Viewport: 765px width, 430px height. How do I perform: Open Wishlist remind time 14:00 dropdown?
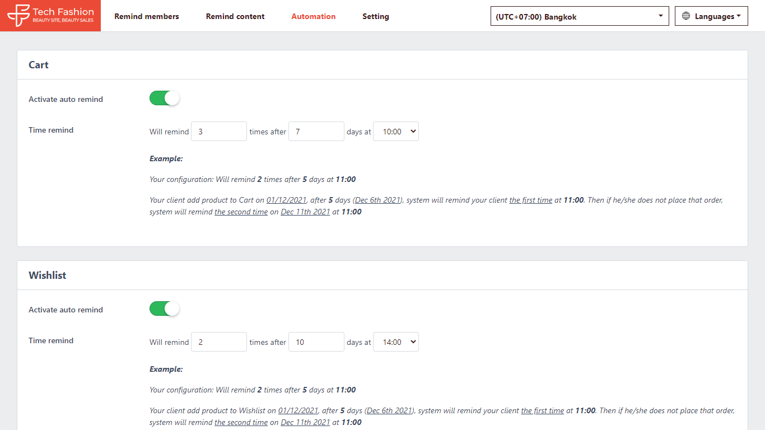[x=395, y=342]
